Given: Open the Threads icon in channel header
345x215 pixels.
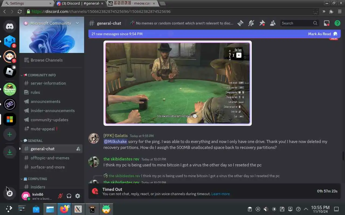Looking at the screenshot, I should coord(240,23).
